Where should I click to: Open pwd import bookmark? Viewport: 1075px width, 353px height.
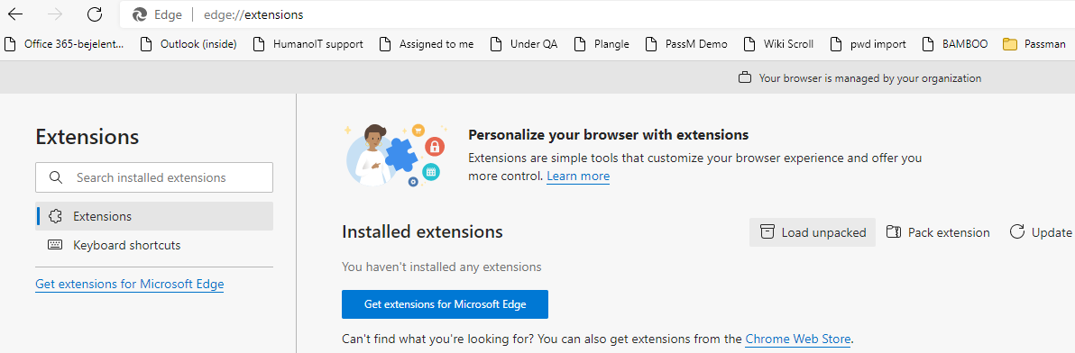(868, 44)
